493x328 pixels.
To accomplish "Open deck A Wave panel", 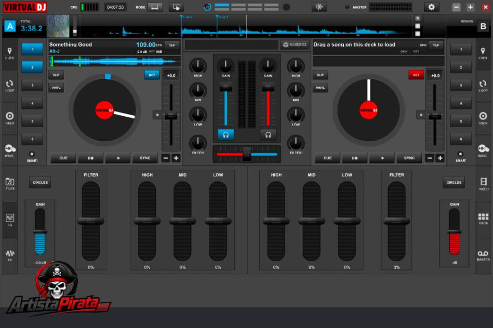I will click(10, 151).
